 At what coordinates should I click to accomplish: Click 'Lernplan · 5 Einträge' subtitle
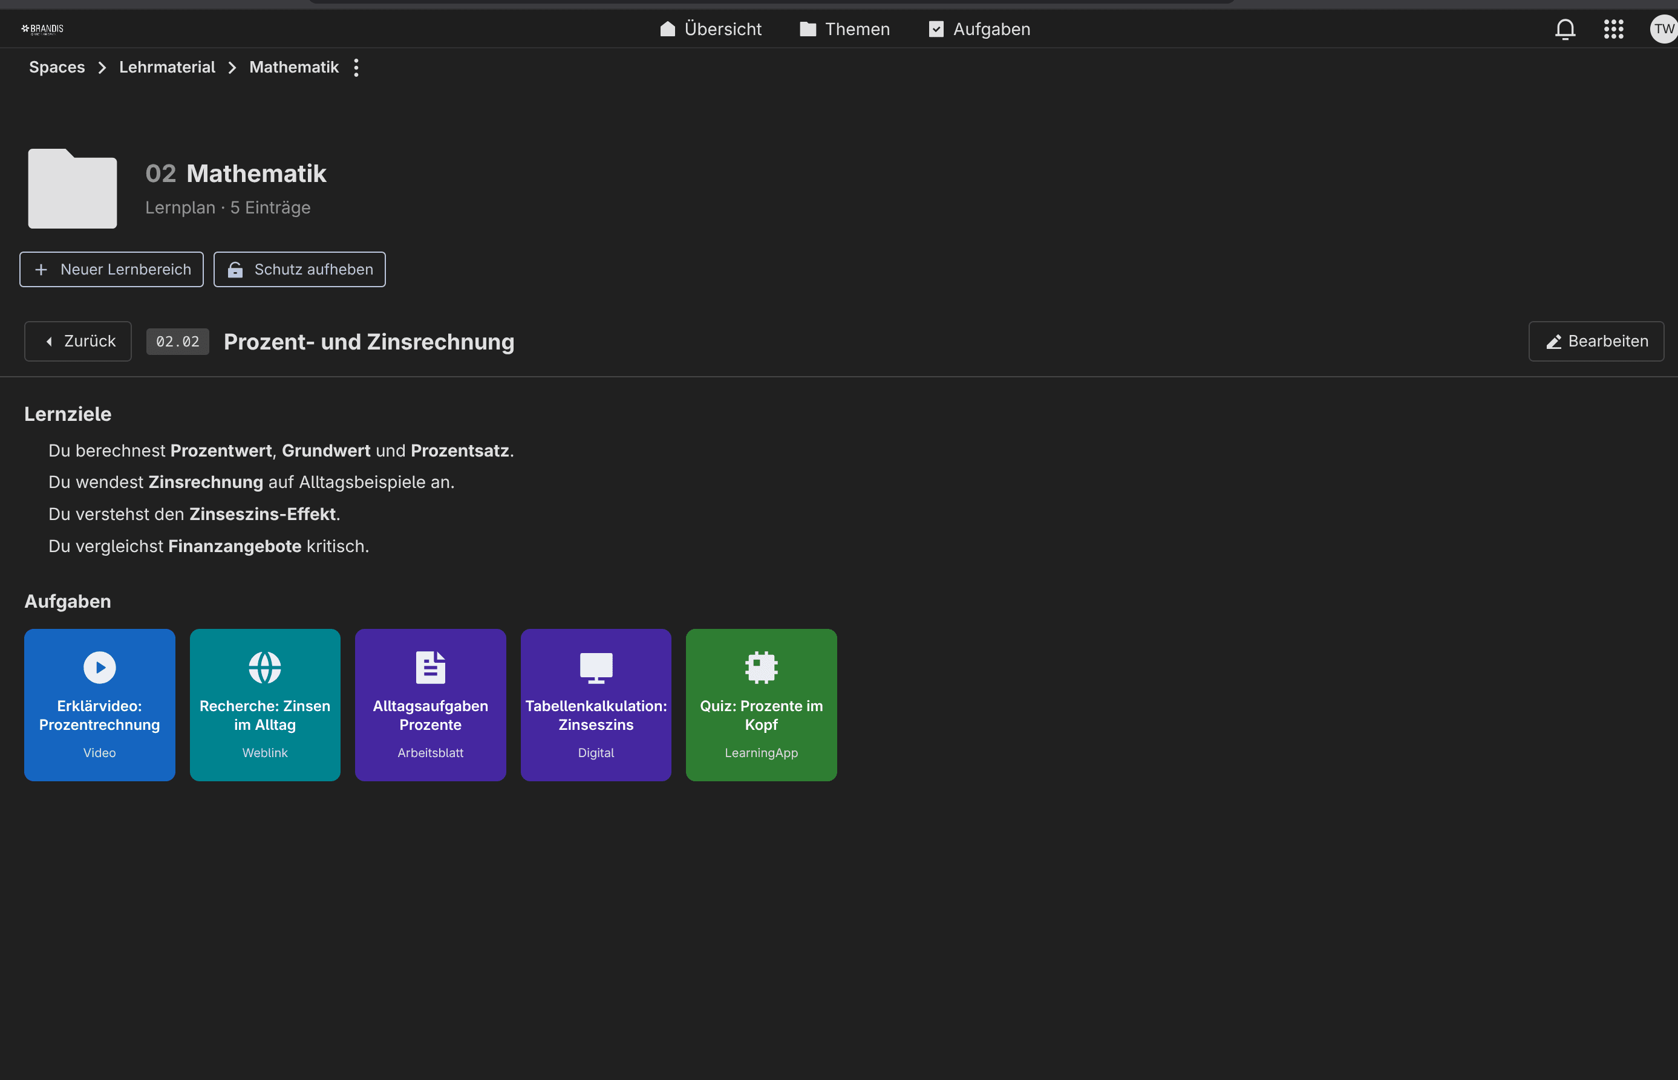[228, 207]
